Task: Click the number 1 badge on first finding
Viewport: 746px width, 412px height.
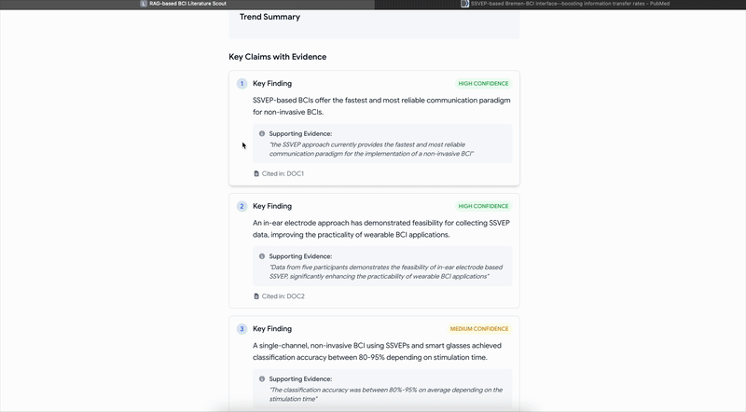Action: pos(242,84)
